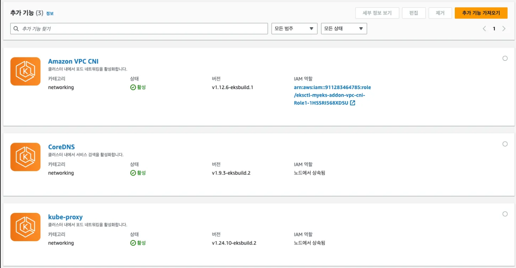Click the 활성 status text for kube-proxy
This screenshot has width=516, height=268.
[x=141, y=243]
